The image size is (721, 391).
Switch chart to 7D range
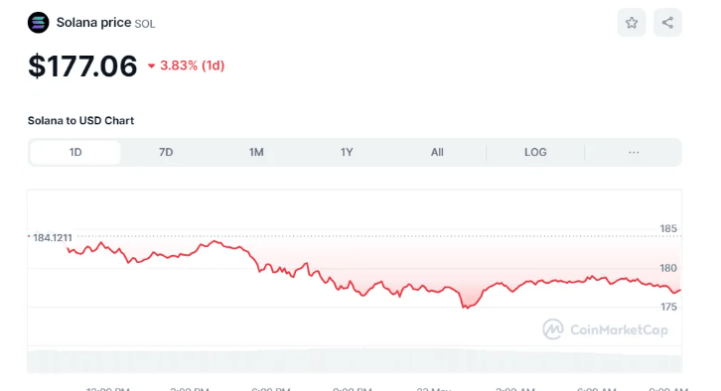click(x=166, y=152)
